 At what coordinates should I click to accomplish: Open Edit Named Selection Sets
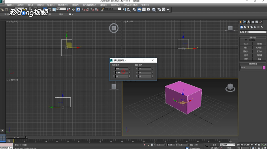(x=102, y=9)
